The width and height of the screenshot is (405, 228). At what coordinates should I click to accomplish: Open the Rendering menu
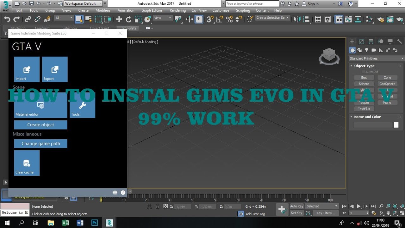178,10
